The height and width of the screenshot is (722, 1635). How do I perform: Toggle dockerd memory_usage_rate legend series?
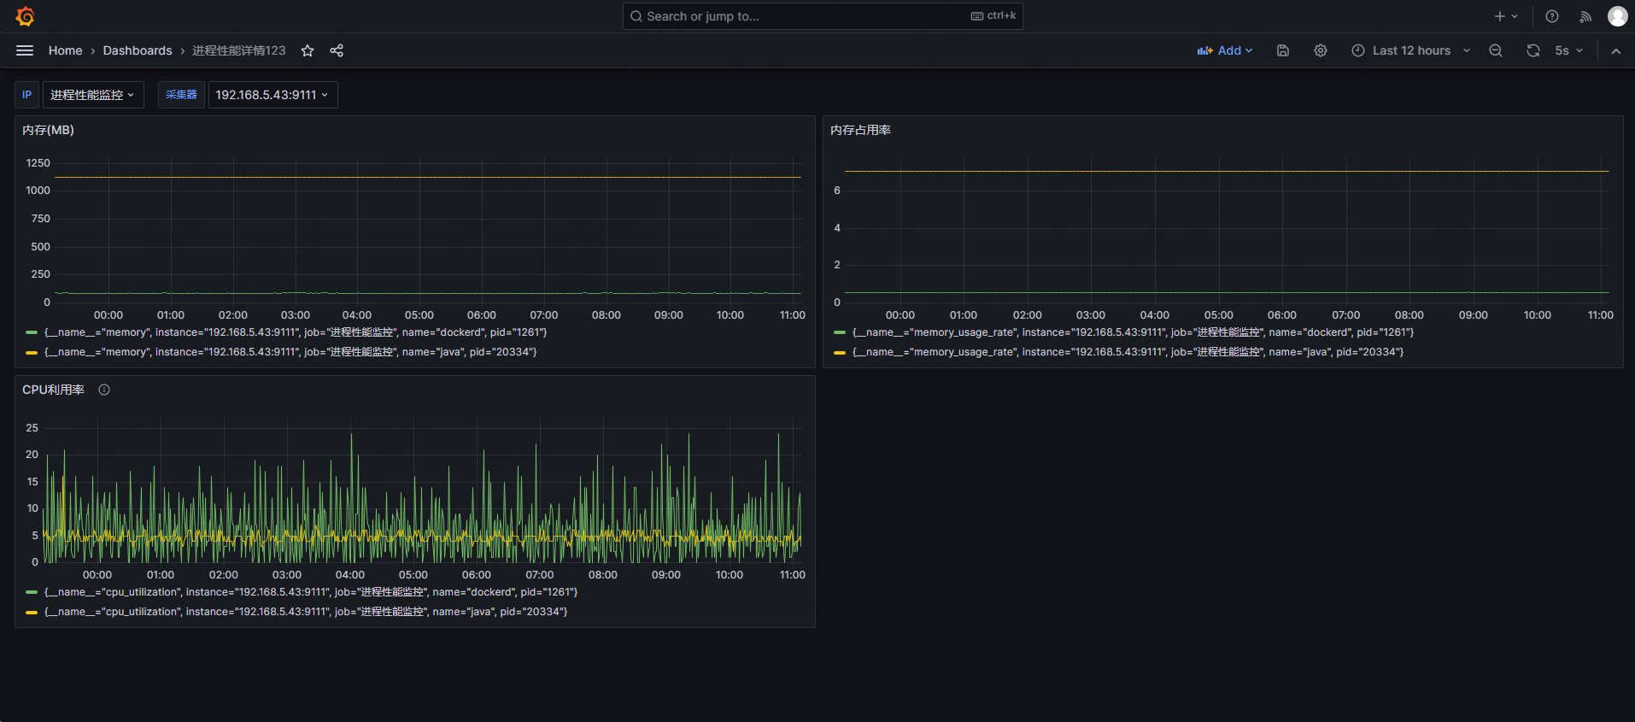[x=1134, y=332]
